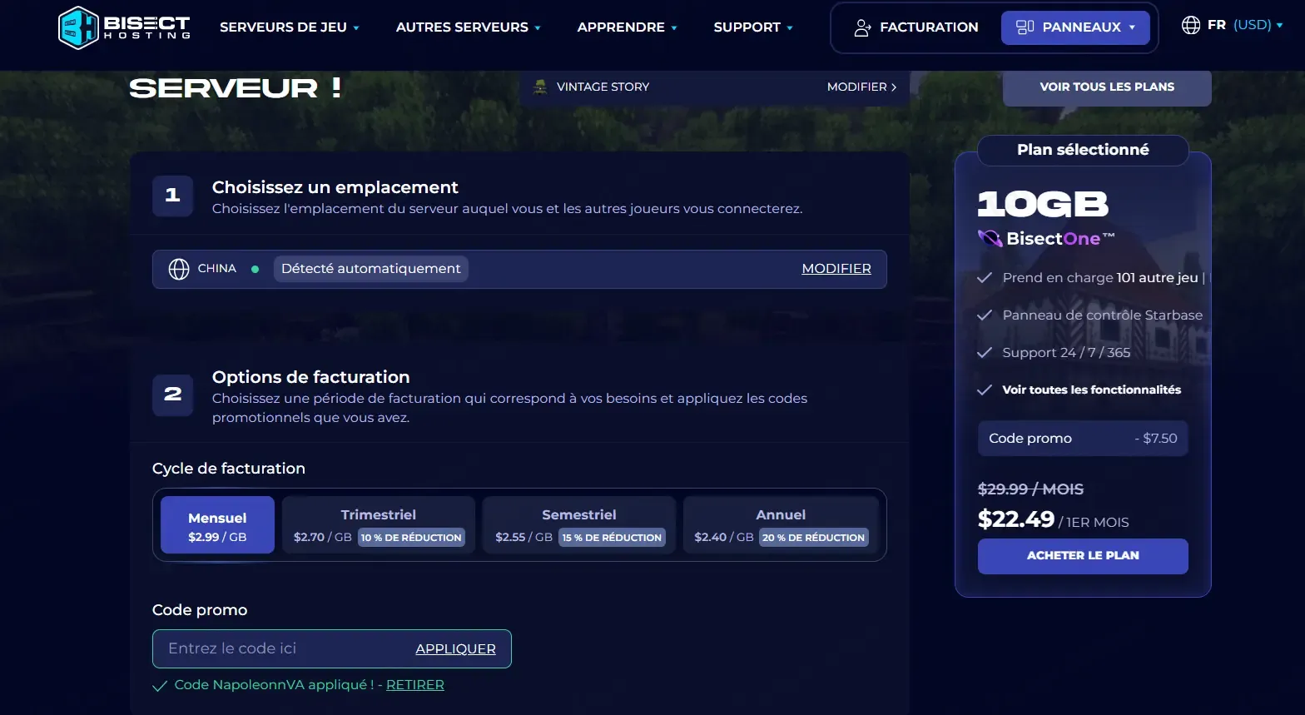
Task: Choose the Annuel billing cycle
Action: [x=781, y=525]
